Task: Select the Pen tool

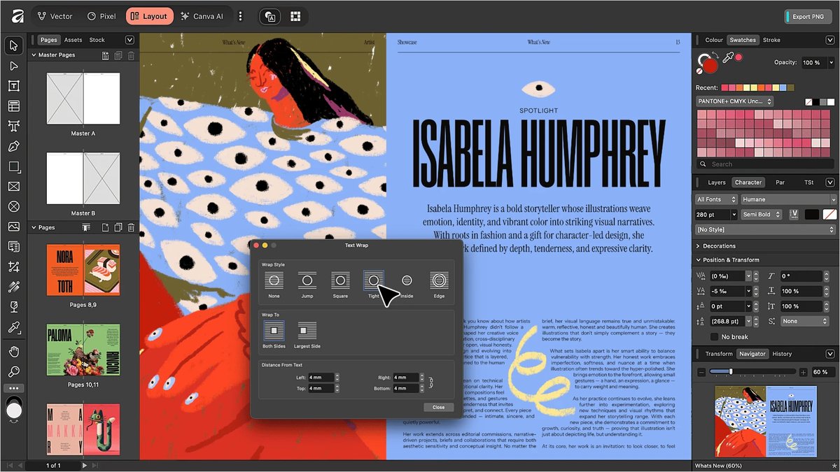Action: point(13,147)
